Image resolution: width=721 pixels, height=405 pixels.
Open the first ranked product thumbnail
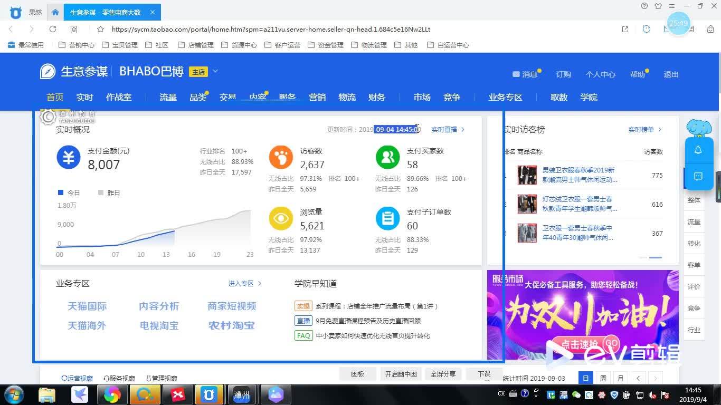(x=527, y=175)
